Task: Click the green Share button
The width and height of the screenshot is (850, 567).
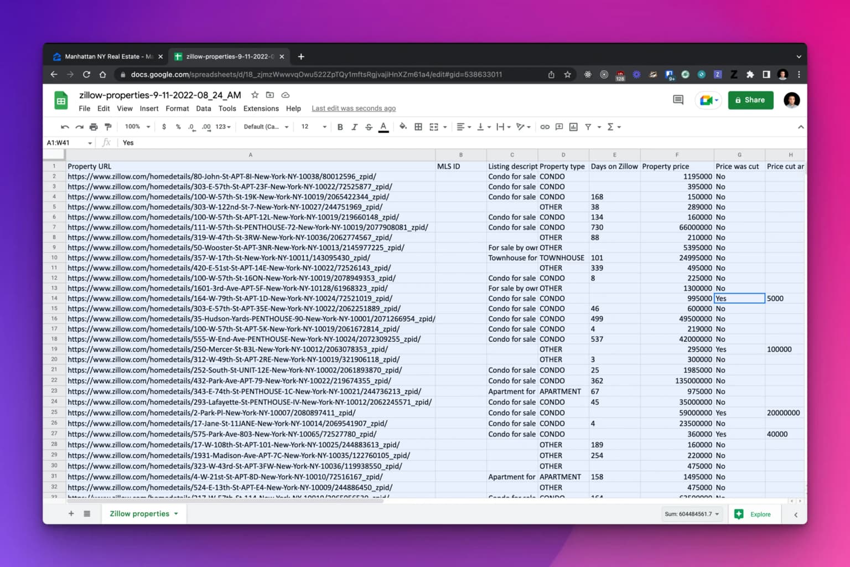Action: 750,100
